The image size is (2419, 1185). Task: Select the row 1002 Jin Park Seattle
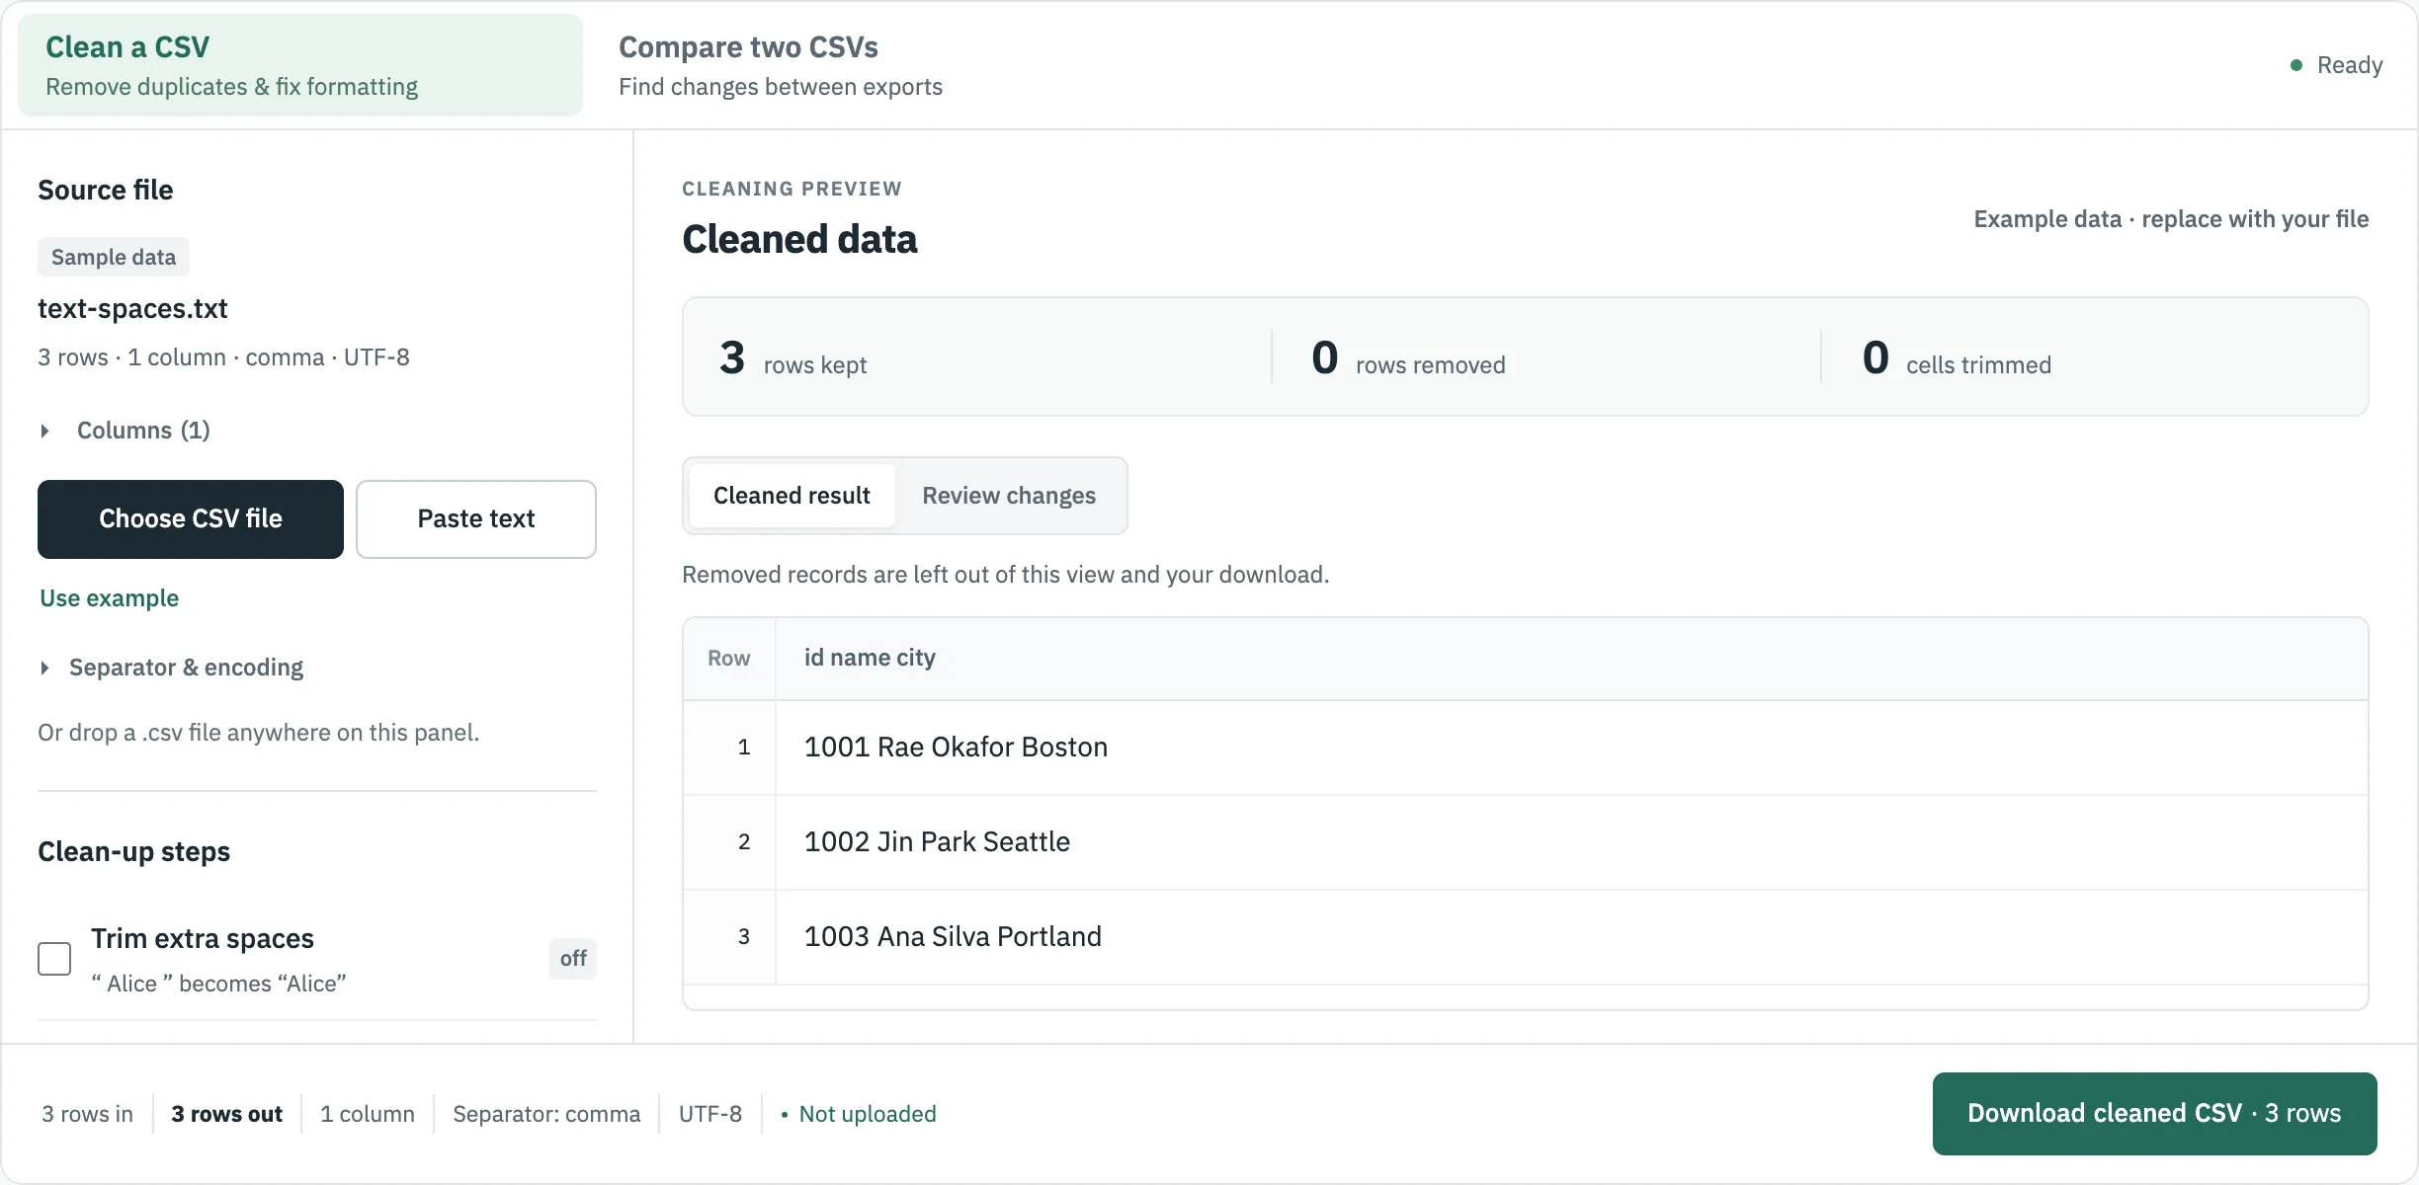(x=1526, y=842)
